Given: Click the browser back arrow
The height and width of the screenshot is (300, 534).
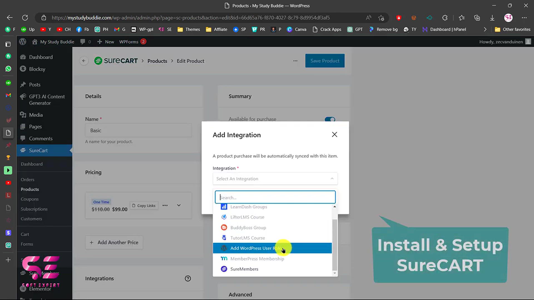Looking at the screenshot, I should pyautogui.click(x=10, y=18).
